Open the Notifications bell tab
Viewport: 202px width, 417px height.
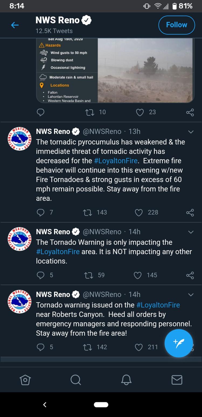click(x=126, y=380)
